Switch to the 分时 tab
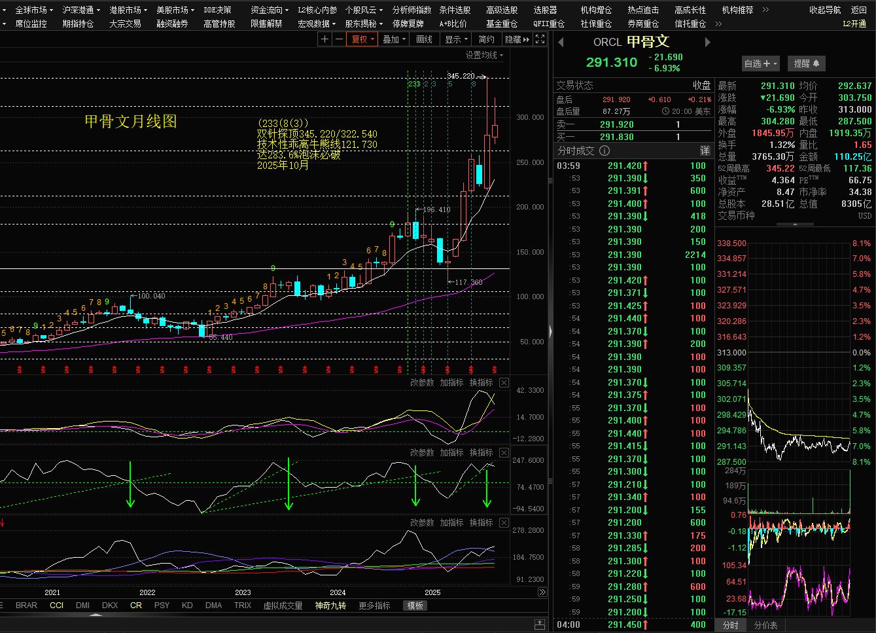Viewport: 876px width, 633px height. (x=731, y=625)
